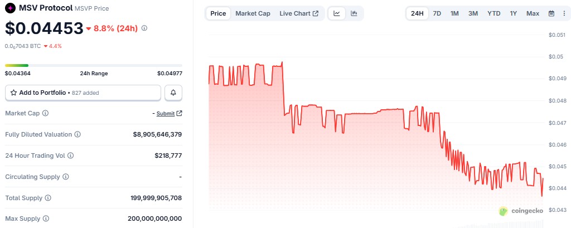571x228 pixels.
Task: Click the $0.04453 current price
Action: (x=44, y=28)
